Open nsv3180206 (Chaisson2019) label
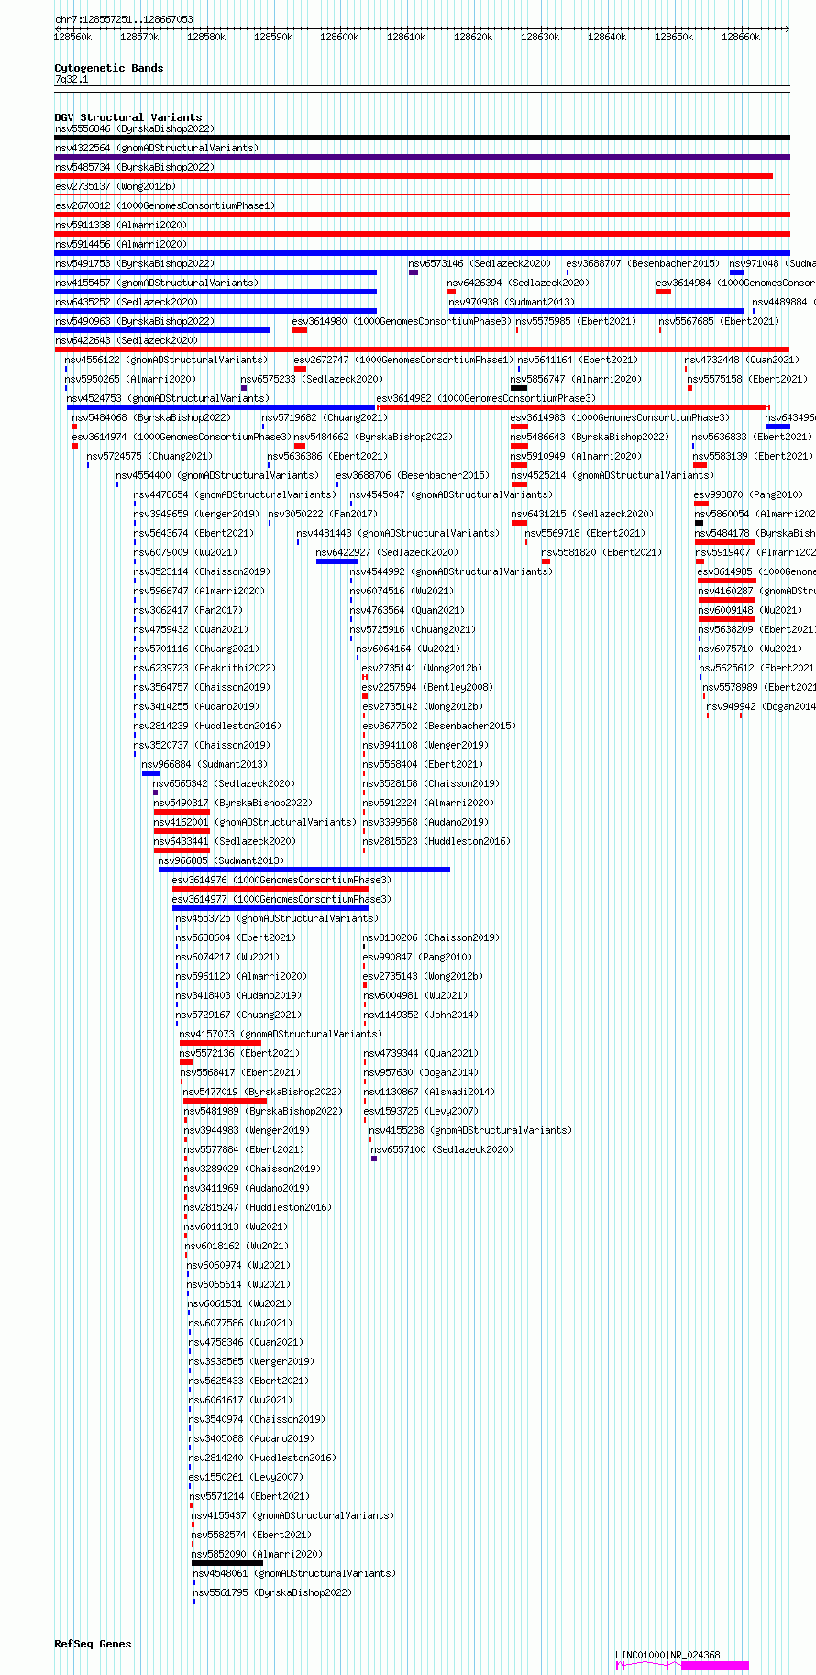Viewport: 816px width, 1675px height. (432, 938)
